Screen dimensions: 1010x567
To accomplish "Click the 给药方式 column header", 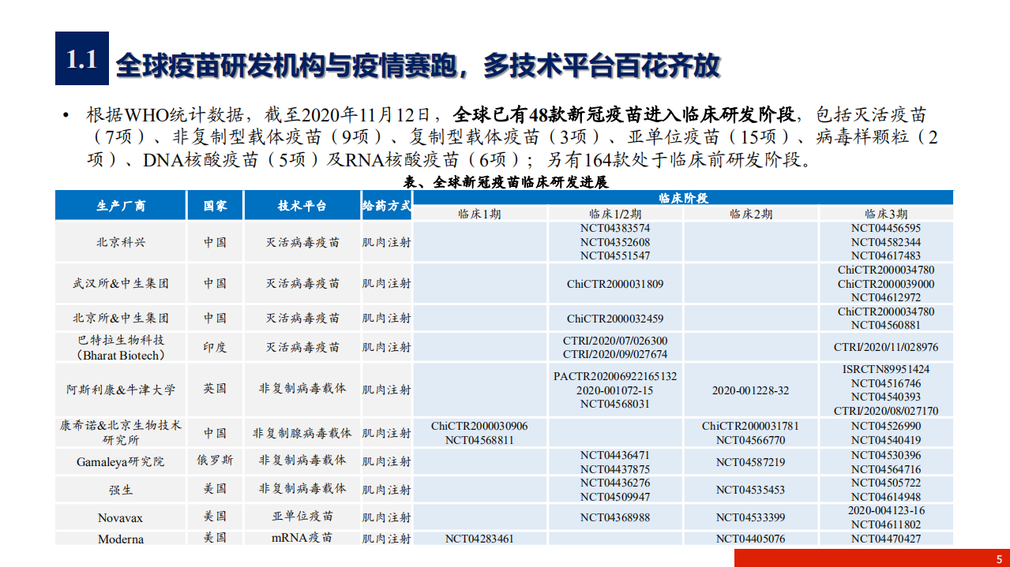I will [x=385, y=205].
